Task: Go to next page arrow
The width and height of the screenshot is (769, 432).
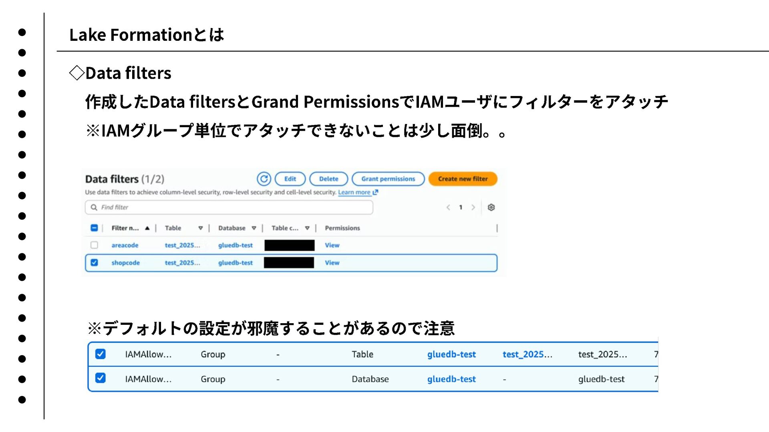Action: click(x=473, y=207)
